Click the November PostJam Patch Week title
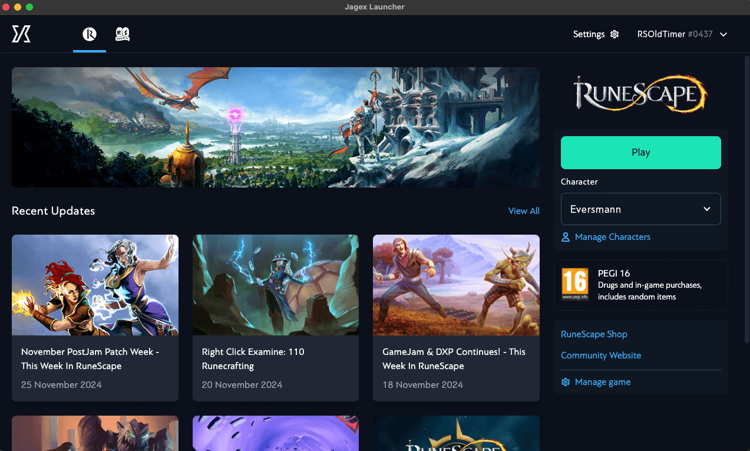The width and height of the screenshot is (750, 451). click(x=91, y=359)
